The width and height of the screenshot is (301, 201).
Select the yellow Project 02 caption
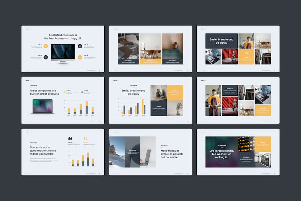point(150,62)
